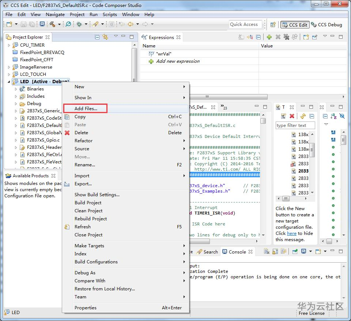This screenshot has width=351, height=321.
Task: Switch to CCS Debug perspective
Action: 327,25
